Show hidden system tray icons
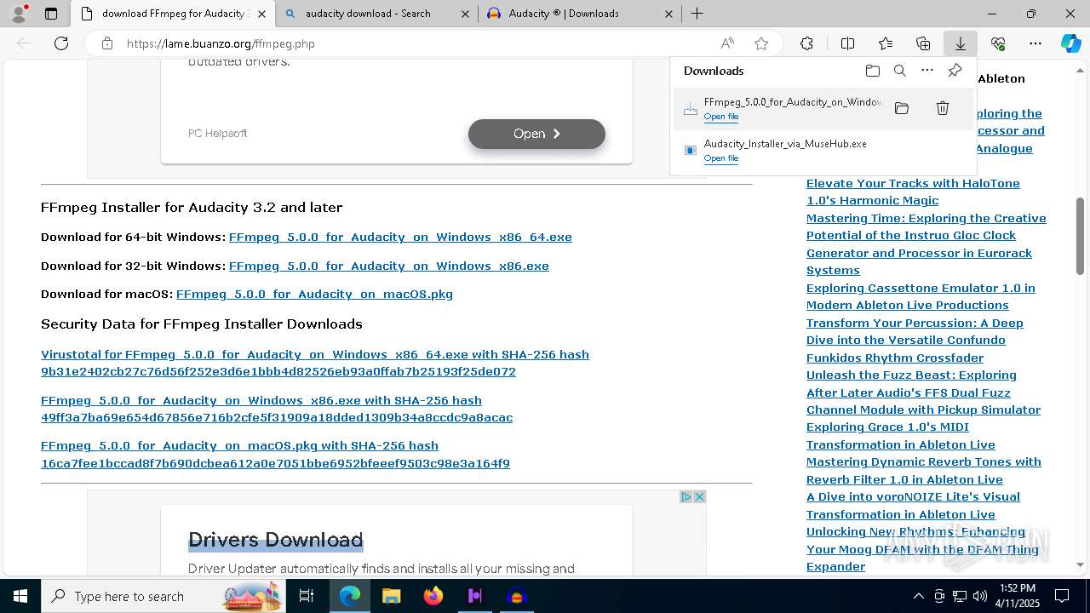The image size is (1090, 613). tap(918, 596)
